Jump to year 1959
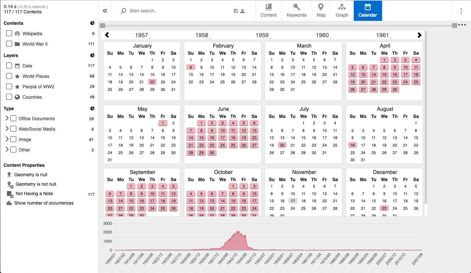The width and height of the screenshot is (471, 273). point(262,35)
